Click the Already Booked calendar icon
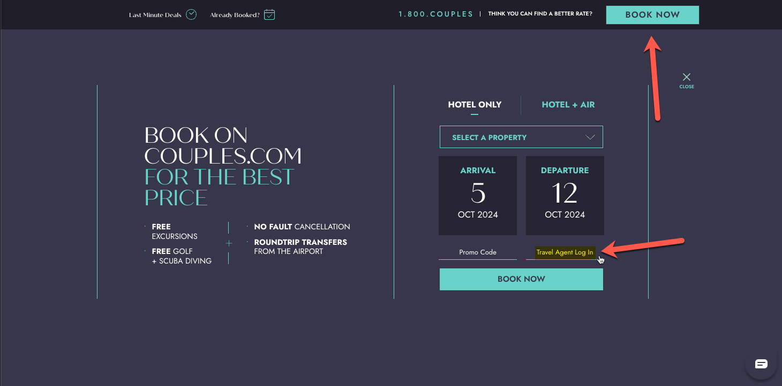The width and height of the screenshot is (782, 386). [x=269, y=14]
